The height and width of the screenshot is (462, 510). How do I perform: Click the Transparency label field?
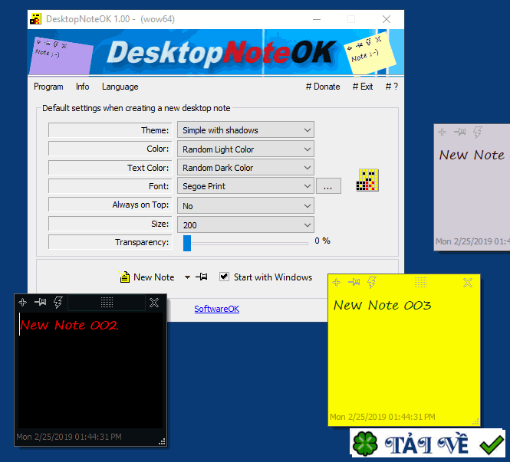110,242
